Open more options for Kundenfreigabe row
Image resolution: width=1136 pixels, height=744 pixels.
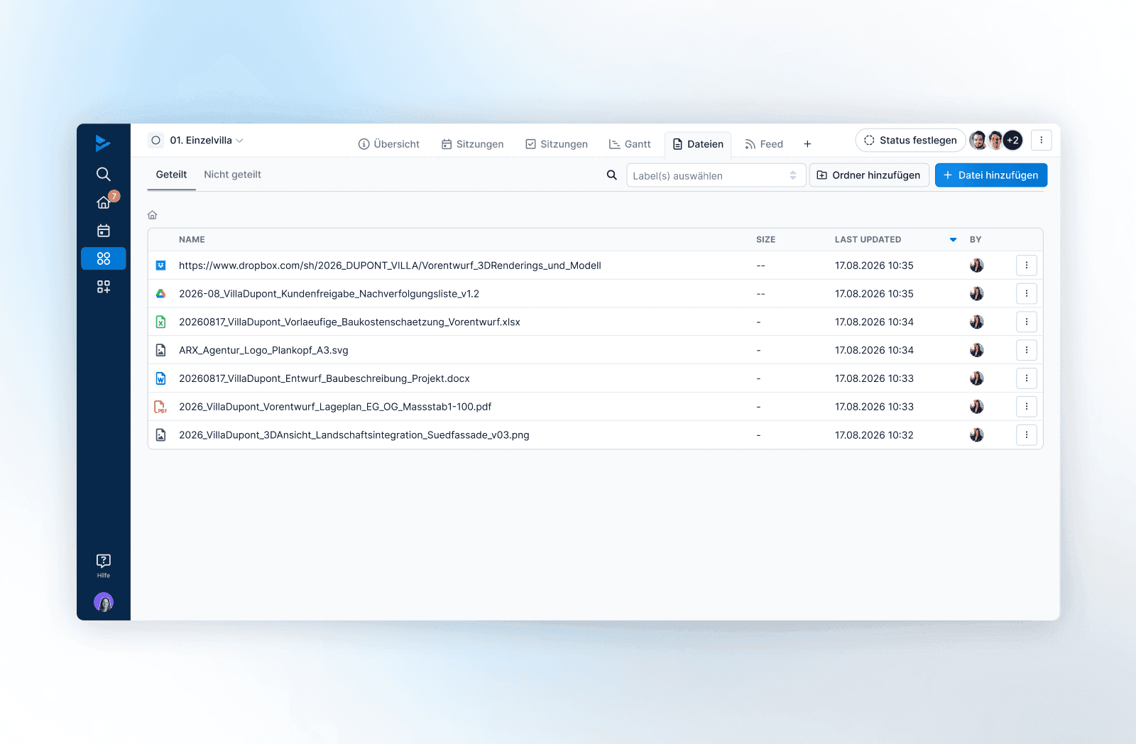click(1027, 294)
